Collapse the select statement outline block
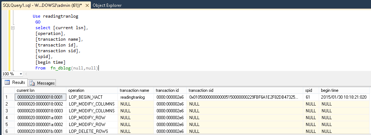 13,28
